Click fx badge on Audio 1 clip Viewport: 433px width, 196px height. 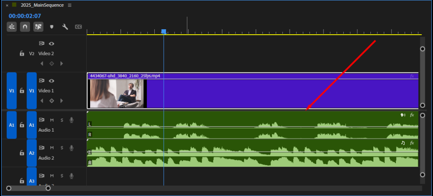[x=412, y=115]
